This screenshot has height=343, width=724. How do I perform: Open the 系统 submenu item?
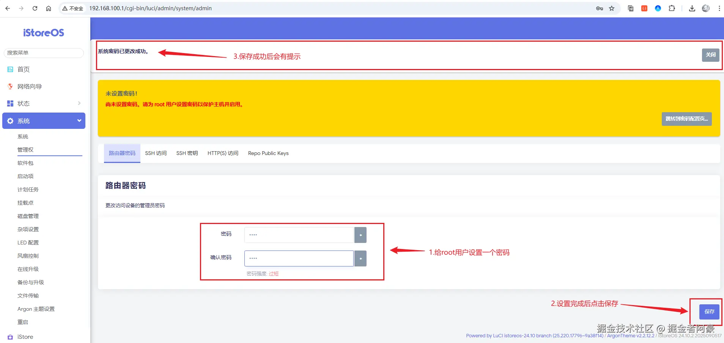(x=23, y=136)
